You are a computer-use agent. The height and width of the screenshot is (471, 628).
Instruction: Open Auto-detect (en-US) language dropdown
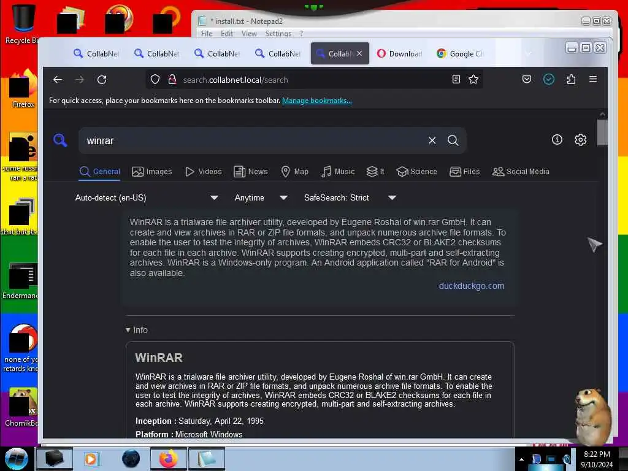click(147, 198)
